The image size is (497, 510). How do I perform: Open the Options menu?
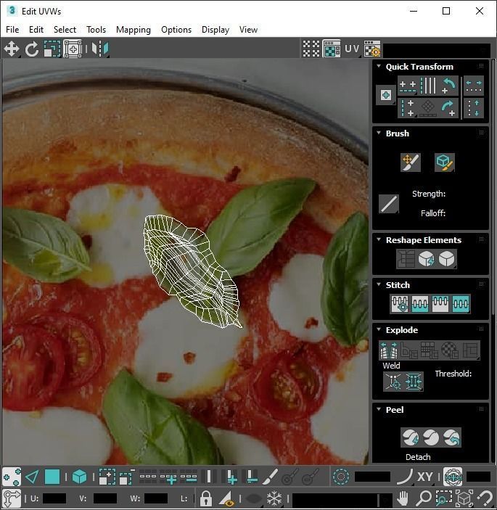[176, 30]
